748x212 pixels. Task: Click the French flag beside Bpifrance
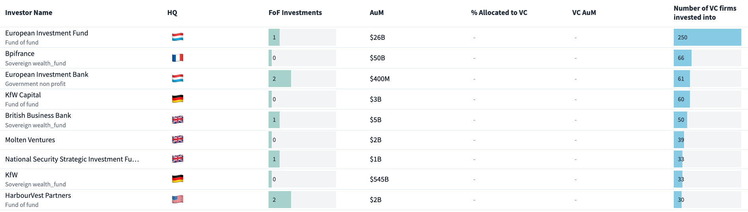pos(178,58)
